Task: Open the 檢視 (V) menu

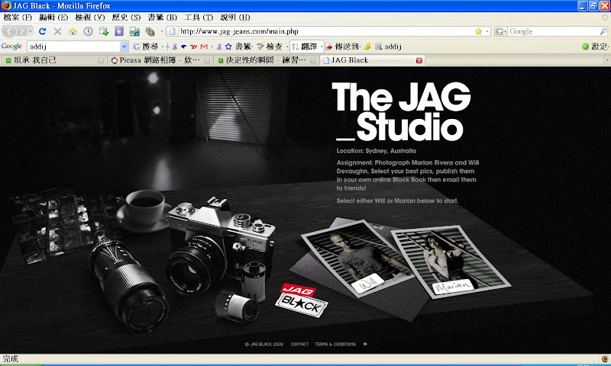Action: click(x=90, y=17)
